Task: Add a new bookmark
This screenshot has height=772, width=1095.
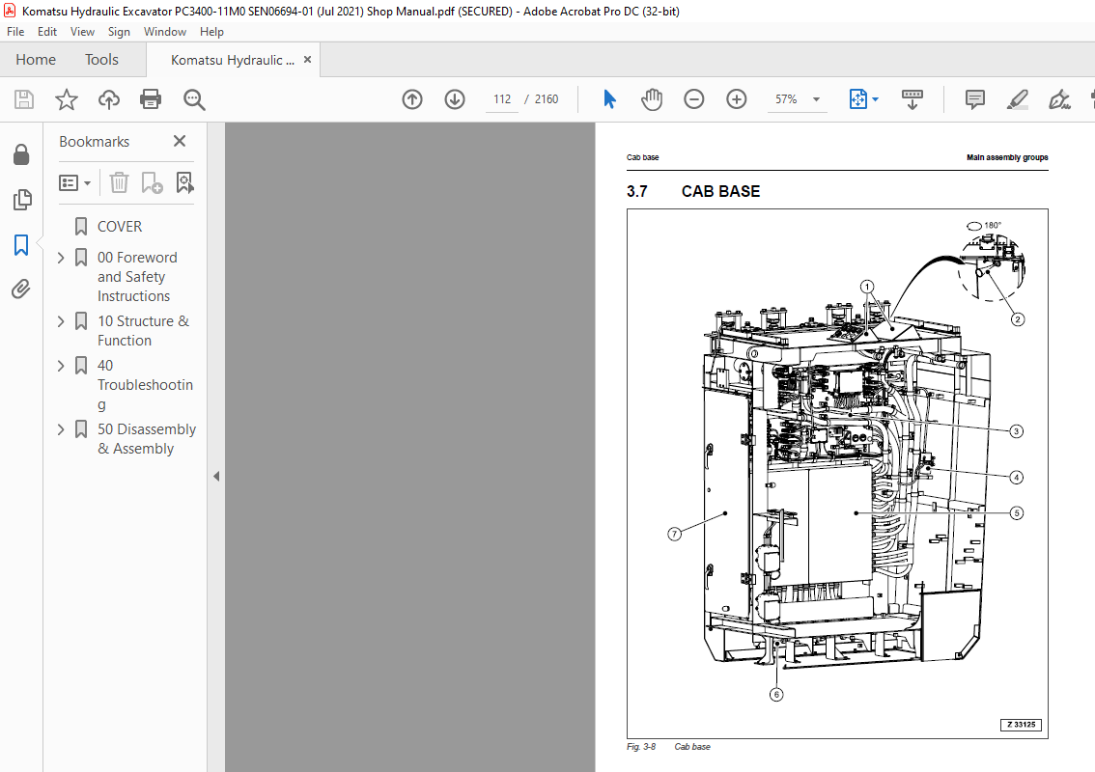Action: pos(152,183)
